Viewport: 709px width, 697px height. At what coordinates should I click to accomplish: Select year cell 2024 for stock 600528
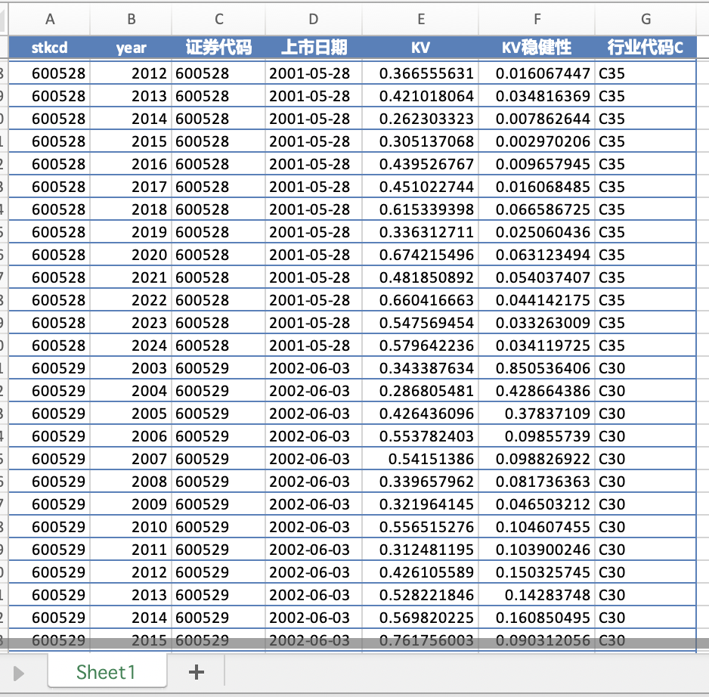coord(131,345)
